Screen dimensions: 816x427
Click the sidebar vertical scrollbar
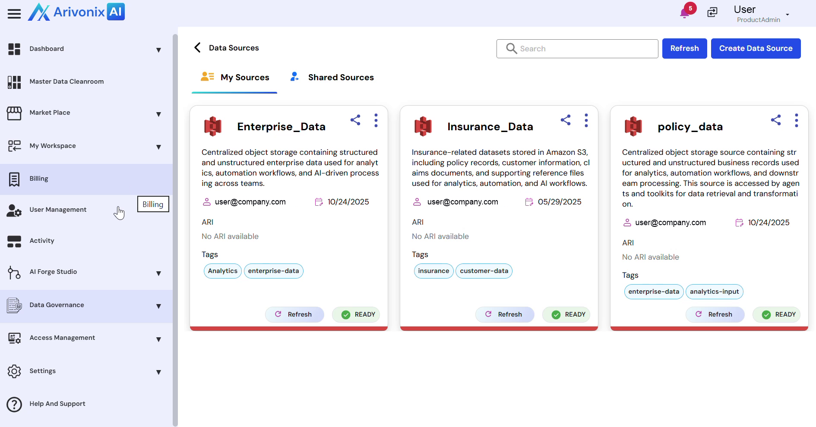pyautogui.click(x=175, y=229)
